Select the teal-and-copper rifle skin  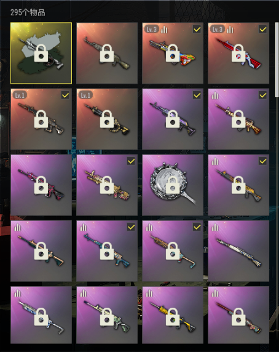pyautogui.click(x=41, y=250)
